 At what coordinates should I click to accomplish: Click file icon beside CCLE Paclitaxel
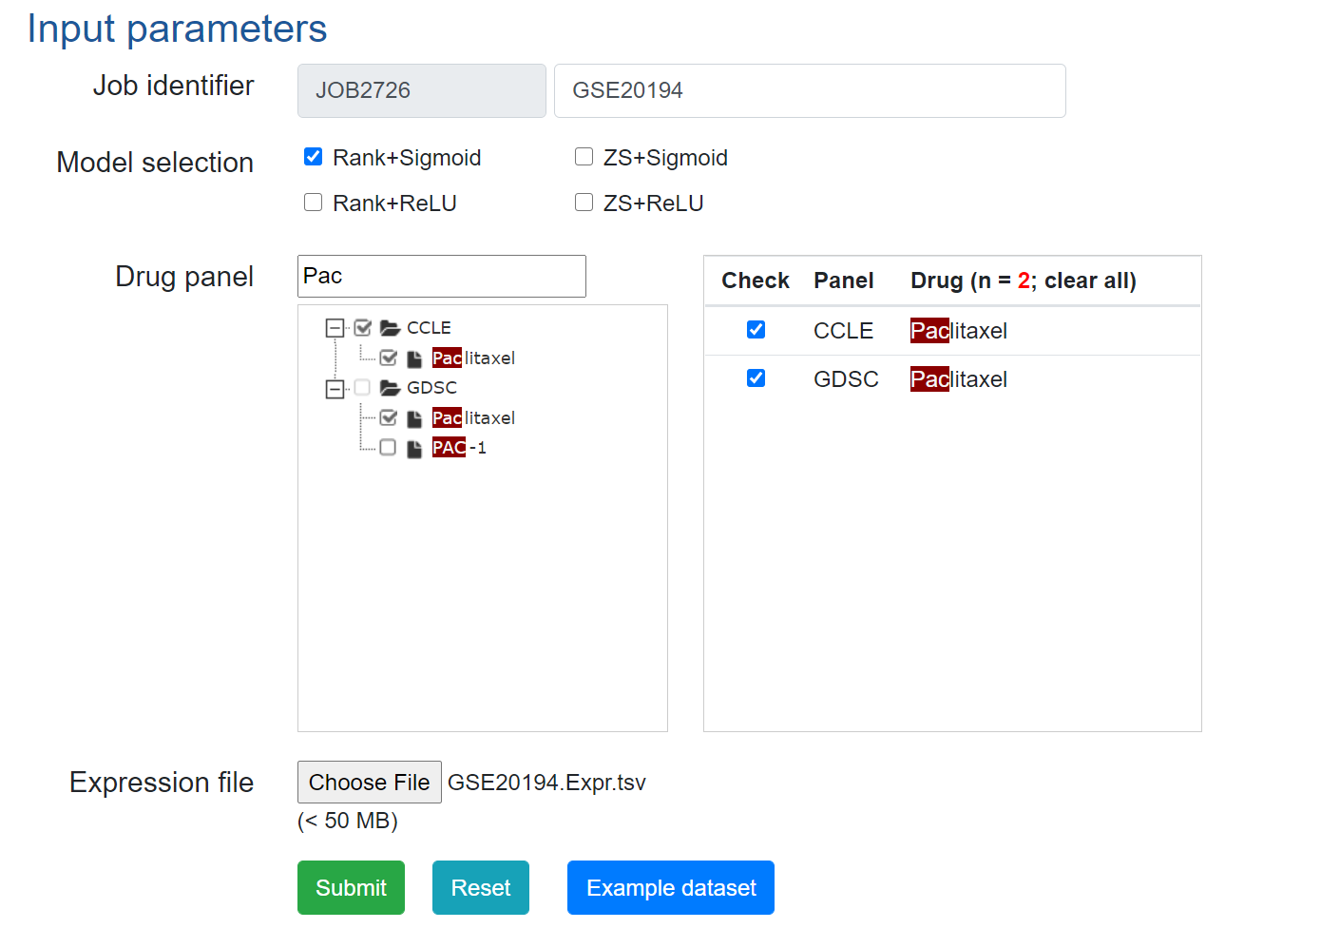(414, 359)
